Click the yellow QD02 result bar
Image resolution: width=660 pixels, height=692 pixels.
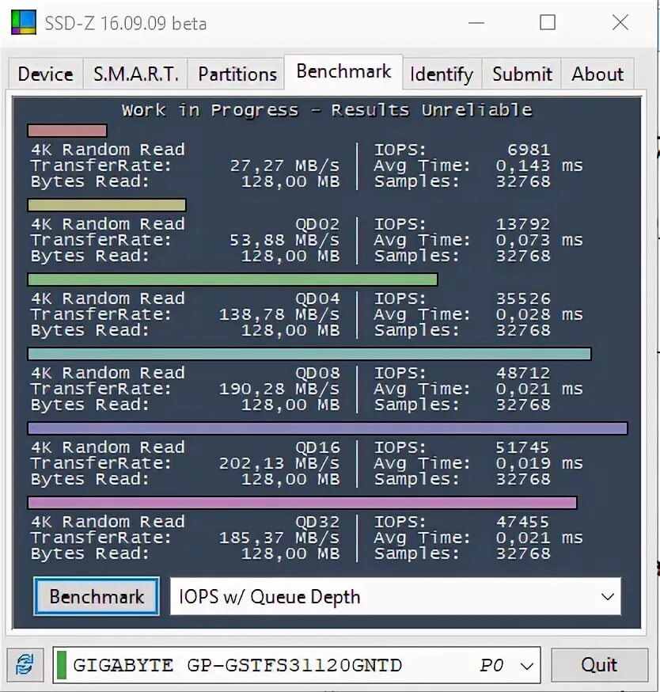coord(107,205)
